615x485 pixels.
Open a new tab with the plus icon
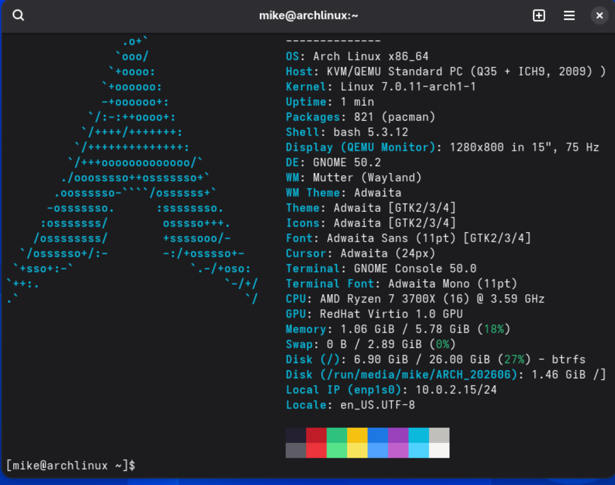(539, 16)
